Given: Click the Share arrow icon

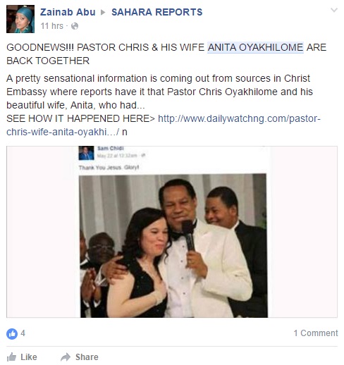Looking at the screenshot, I should [x=66, y=357].
